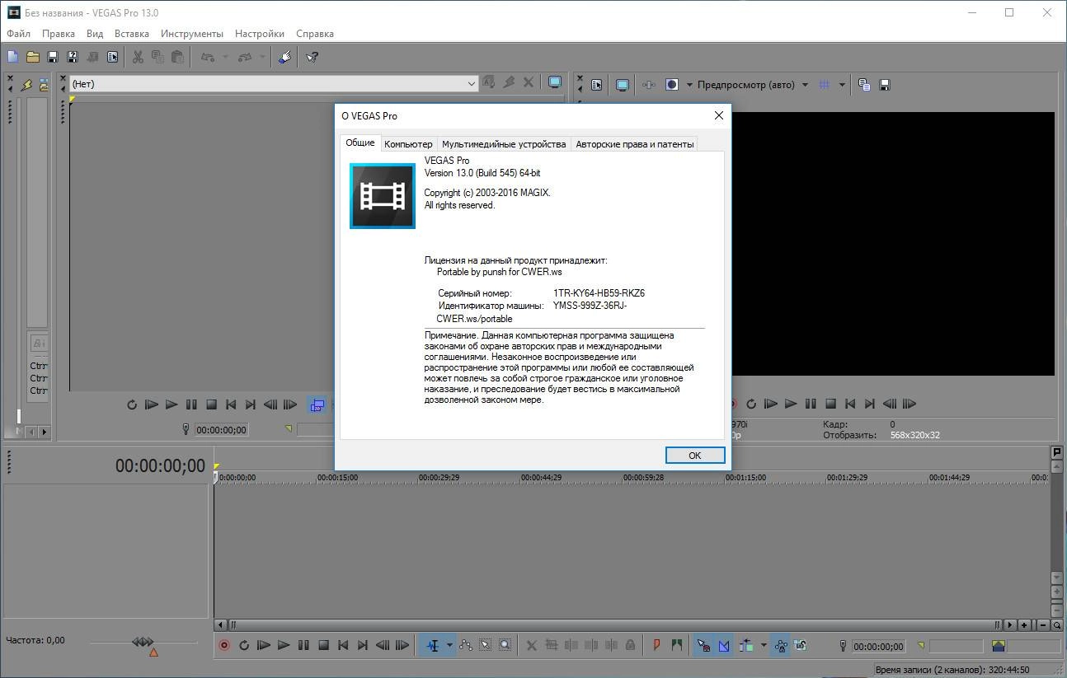
Task: Open project Properties icon in main toolbar
Action: [x=112, y=57]
